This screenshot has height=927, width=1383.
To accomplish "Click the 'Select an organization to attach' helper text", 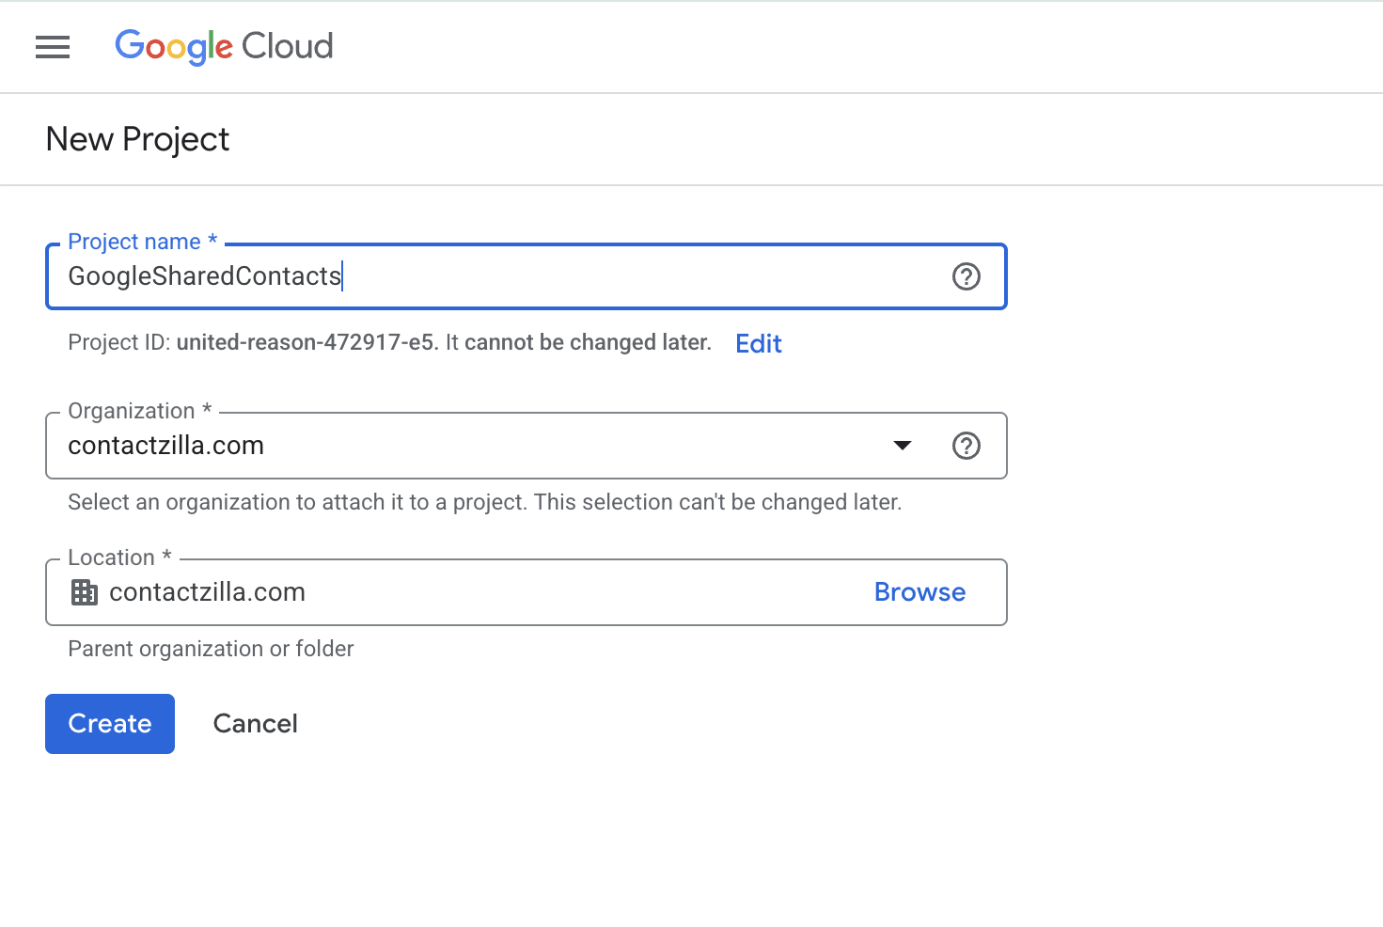I will click(484, 502).
